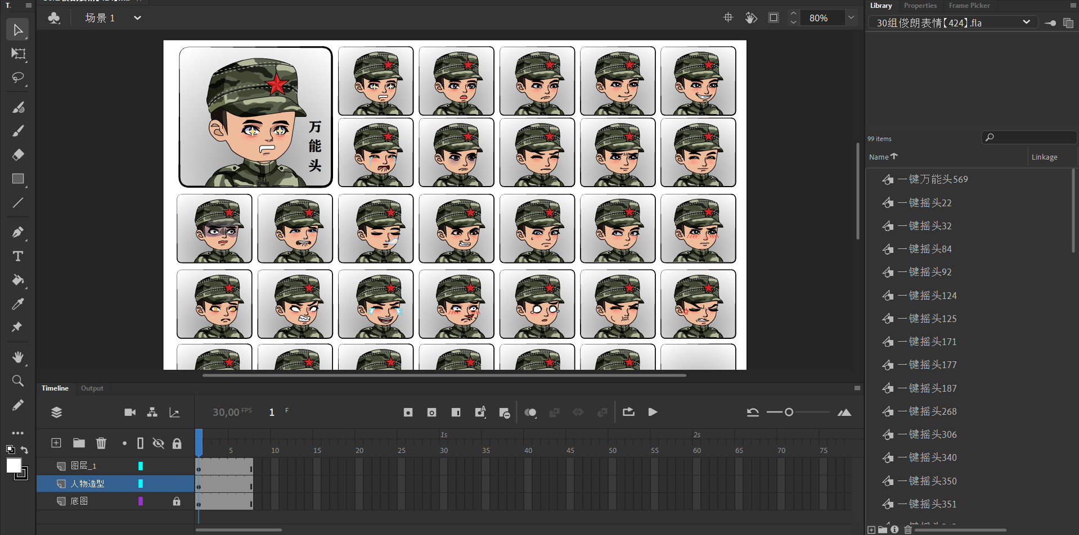Click the New Layer button in the timeline
The width and height of the screenshot is (1079, 535).
pyautogui.click(x=56, y=443)
